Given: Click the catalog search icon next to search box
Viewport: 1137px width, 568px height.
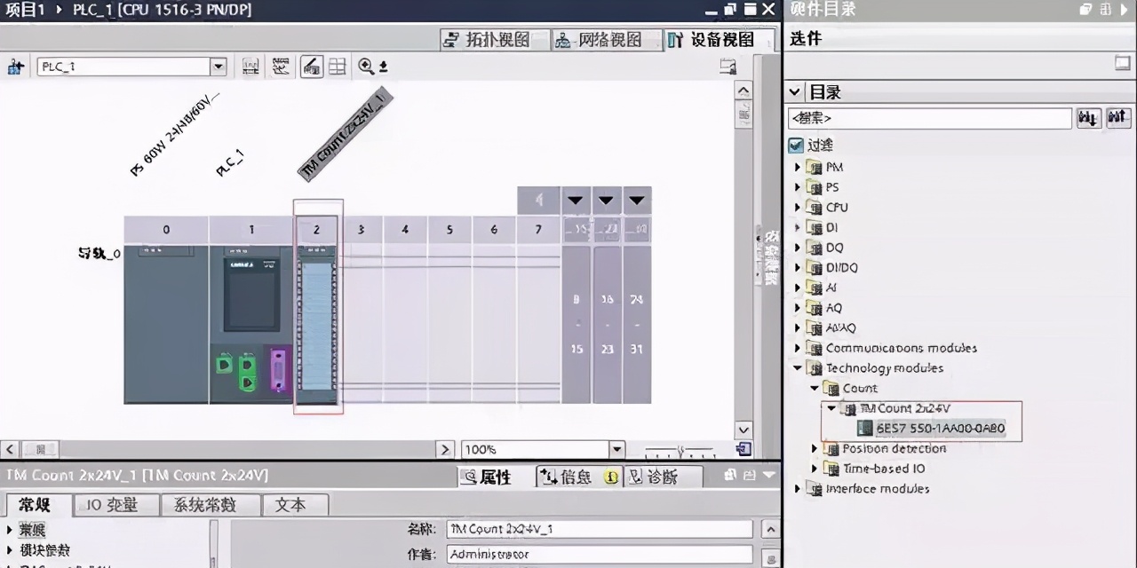Looking at the screenshot, I should coord(1087,117).
